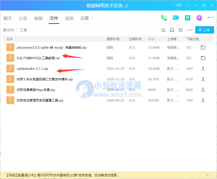Click the group title 格展网络技术交流
The width and height of the screenshot is (217, 179).
[105, 6]
